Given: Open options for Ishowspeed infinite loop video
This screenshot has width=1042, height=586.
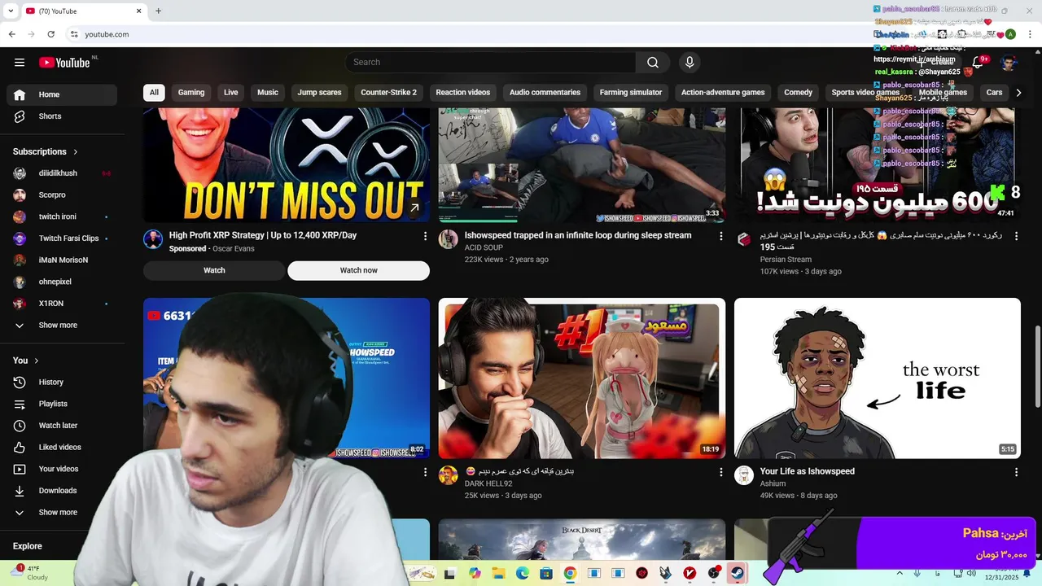Looking at the screenshot, I should pos(720,236).
